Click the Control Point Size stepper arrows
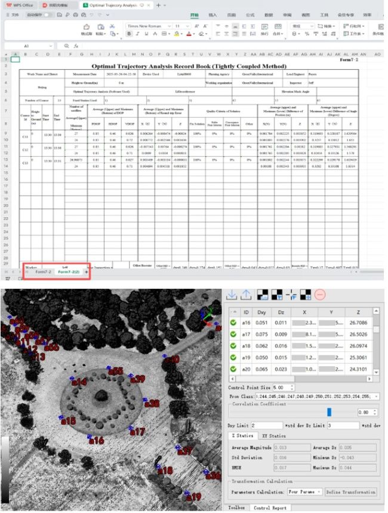388x513 pixels. coord(292,387)
